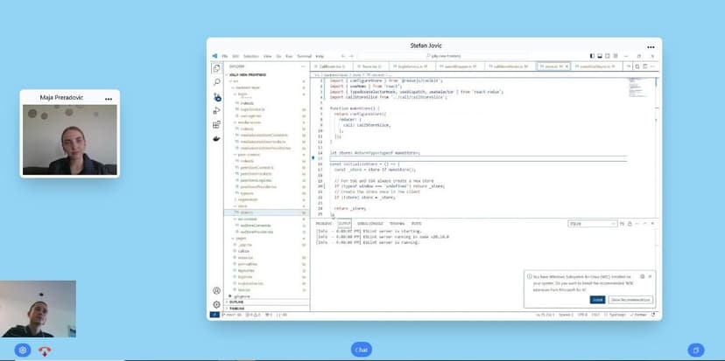Open the Extensions view
This screenshot has height=361, width=725.
(216, 124)
